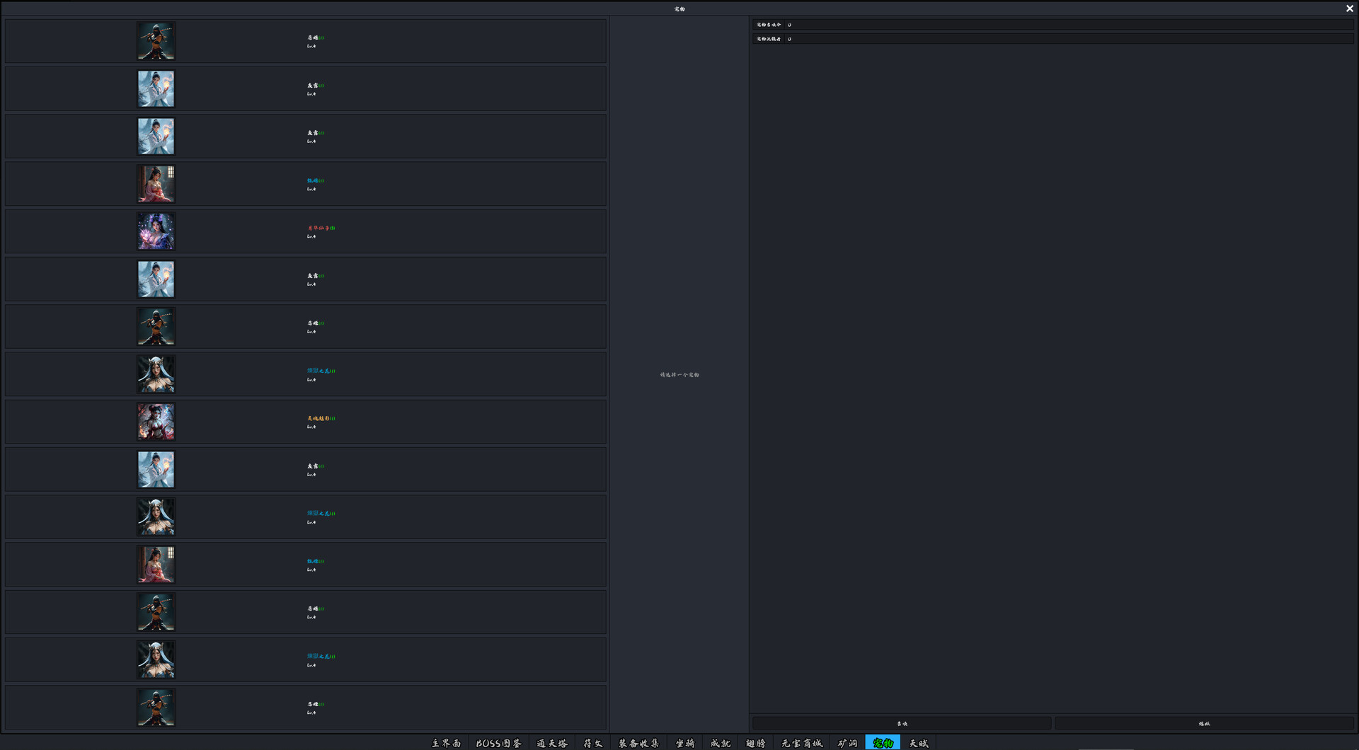Go to the 天赋 talent tab
The width and height of the screenshot is (1359, 750).
click(918, 743)
